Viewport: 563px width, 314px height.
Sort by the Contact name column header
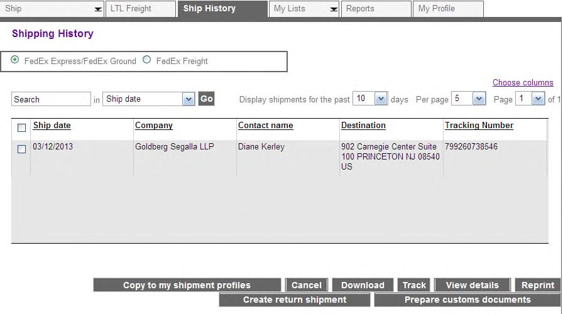pos(266,125)
